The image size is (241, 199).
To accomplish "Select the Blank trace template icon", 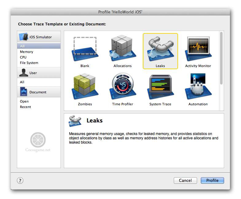I will [85, 49].
